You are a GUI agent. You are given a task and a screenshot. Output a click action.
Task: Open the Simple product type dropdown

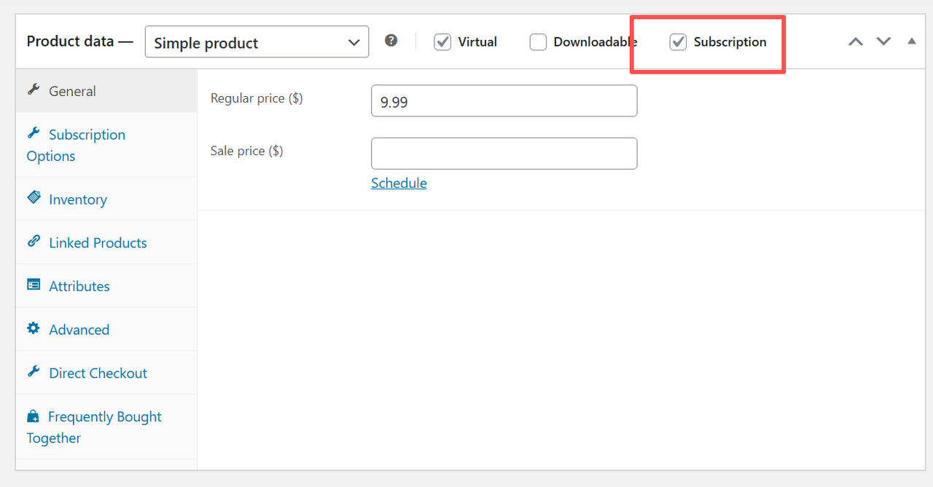click(x=257, y=43)
